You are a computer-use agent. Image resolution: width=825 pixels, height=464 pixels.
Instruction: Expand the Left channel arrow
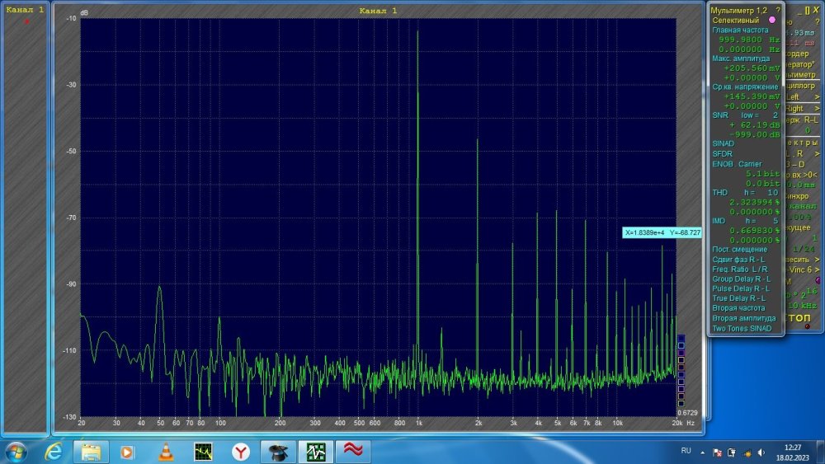pyautogui.click(x=817, y=96)
